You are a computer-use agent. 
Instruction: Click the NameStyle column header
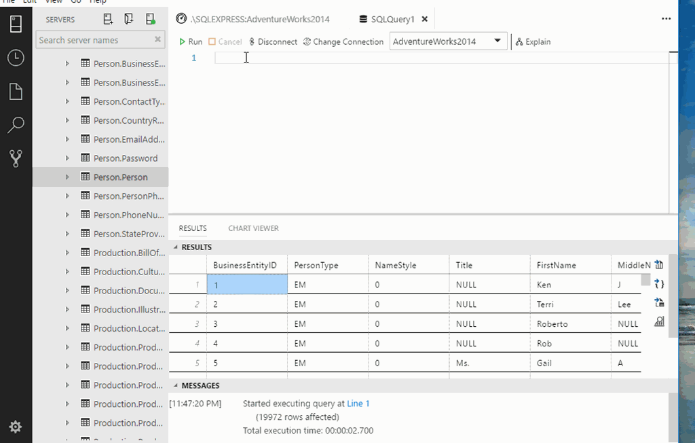tap(409, 265)
